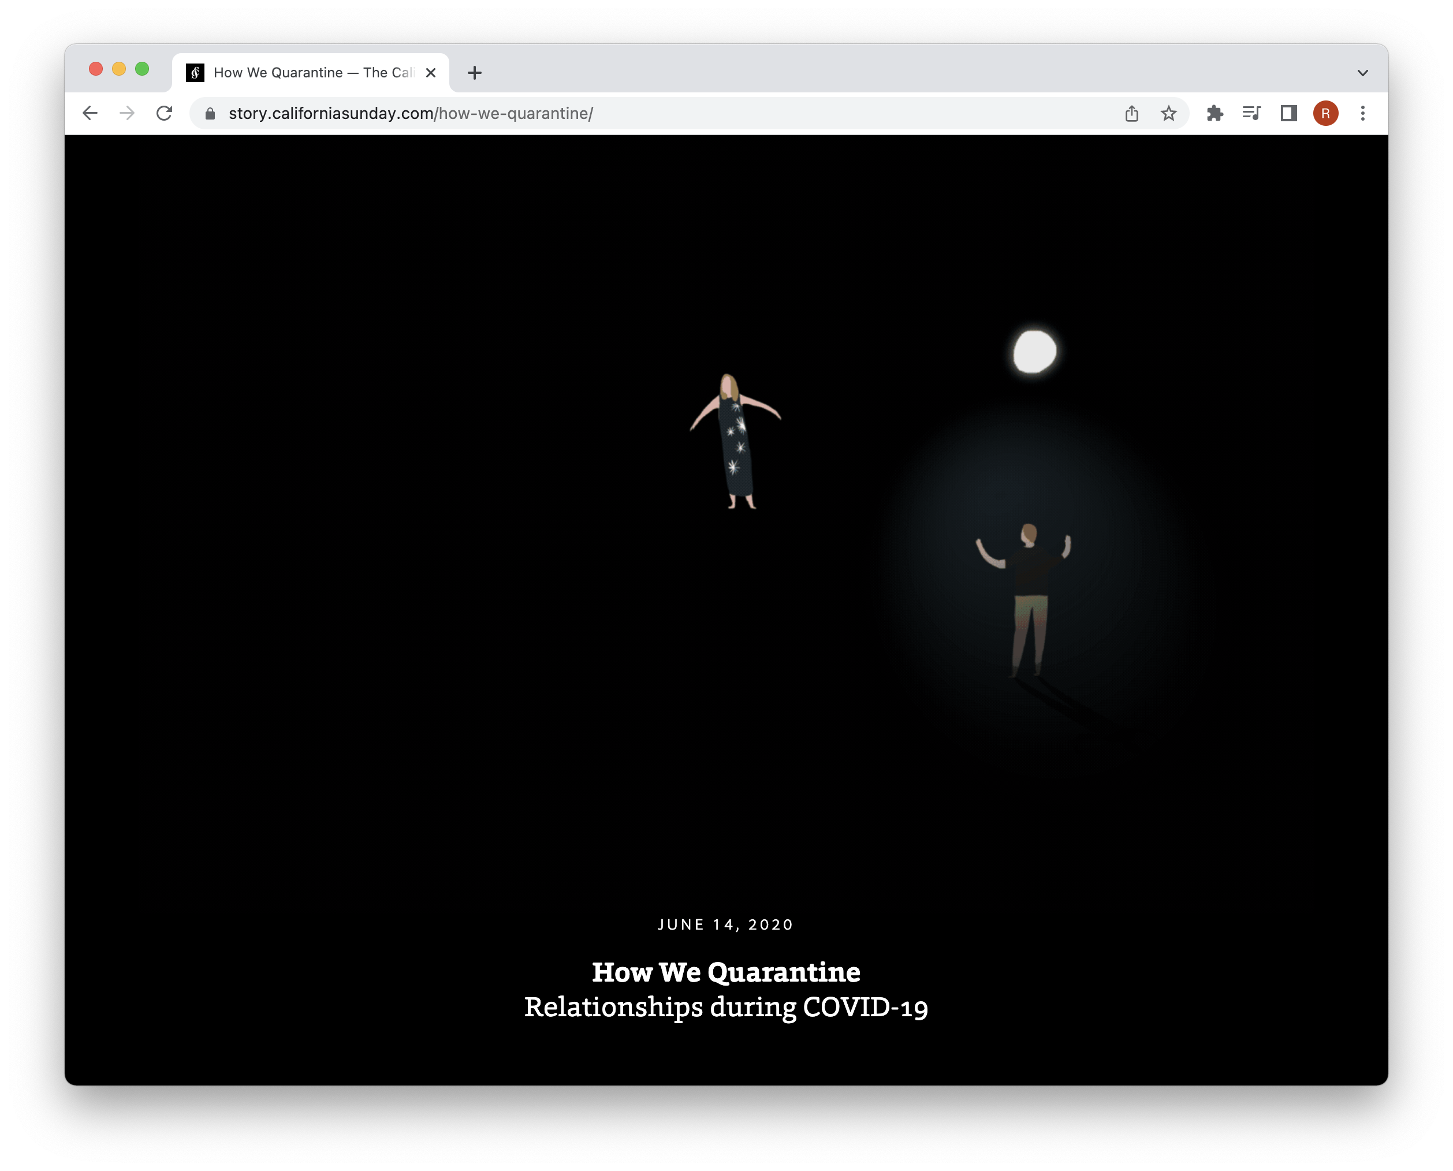Click the glowing white moon

1034,352
